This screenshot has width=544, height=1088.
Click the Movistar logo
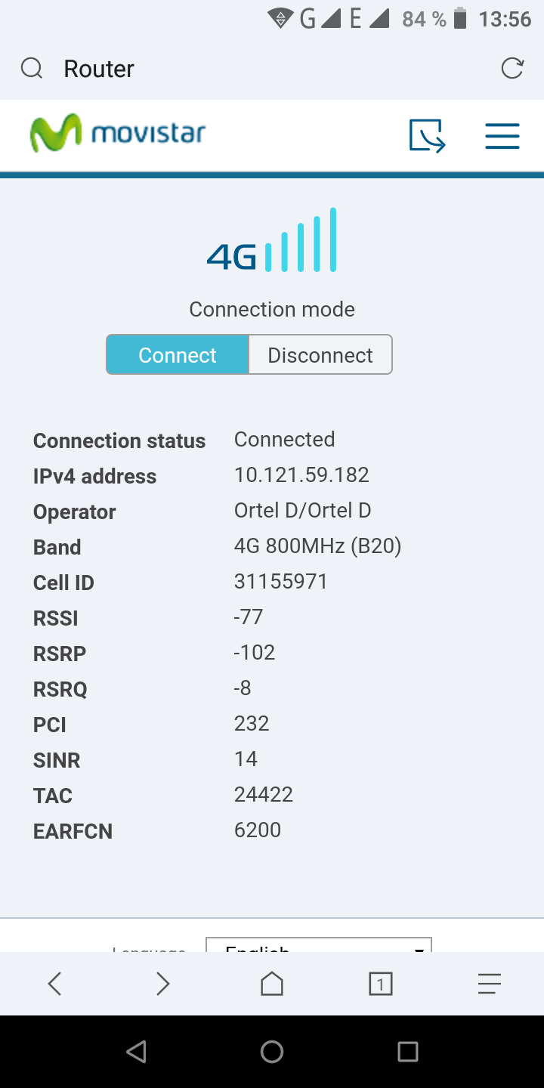point(118,134)
